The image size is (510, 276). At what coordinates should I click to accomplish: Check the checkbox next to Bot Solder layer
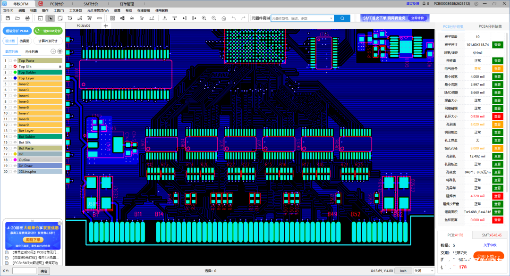coord(10,136)
